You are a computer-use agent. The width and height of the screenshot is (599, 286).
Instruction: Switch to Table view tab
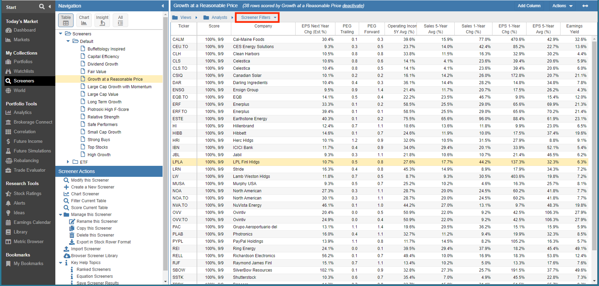click(x=66, y=20)
